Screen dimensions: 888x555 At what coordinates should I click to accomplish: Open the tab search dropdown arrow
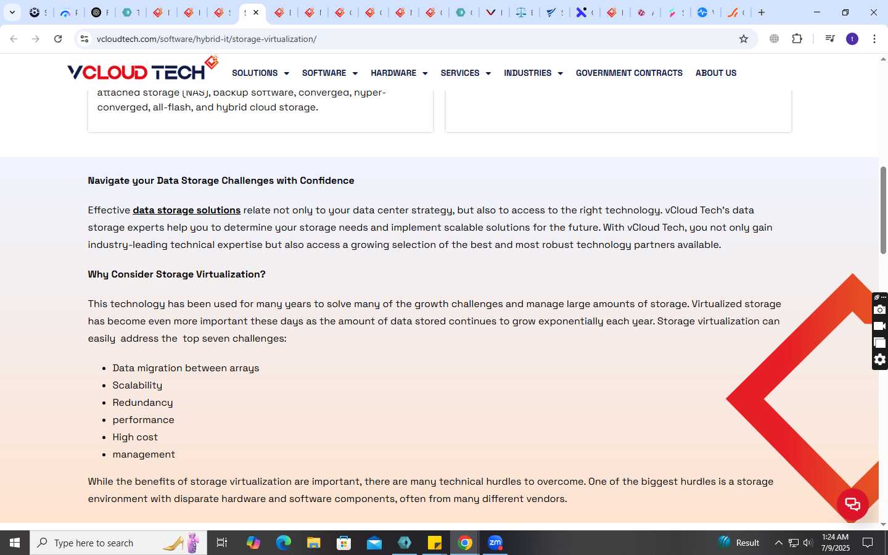pyautogui.click(x=12, y=12)
